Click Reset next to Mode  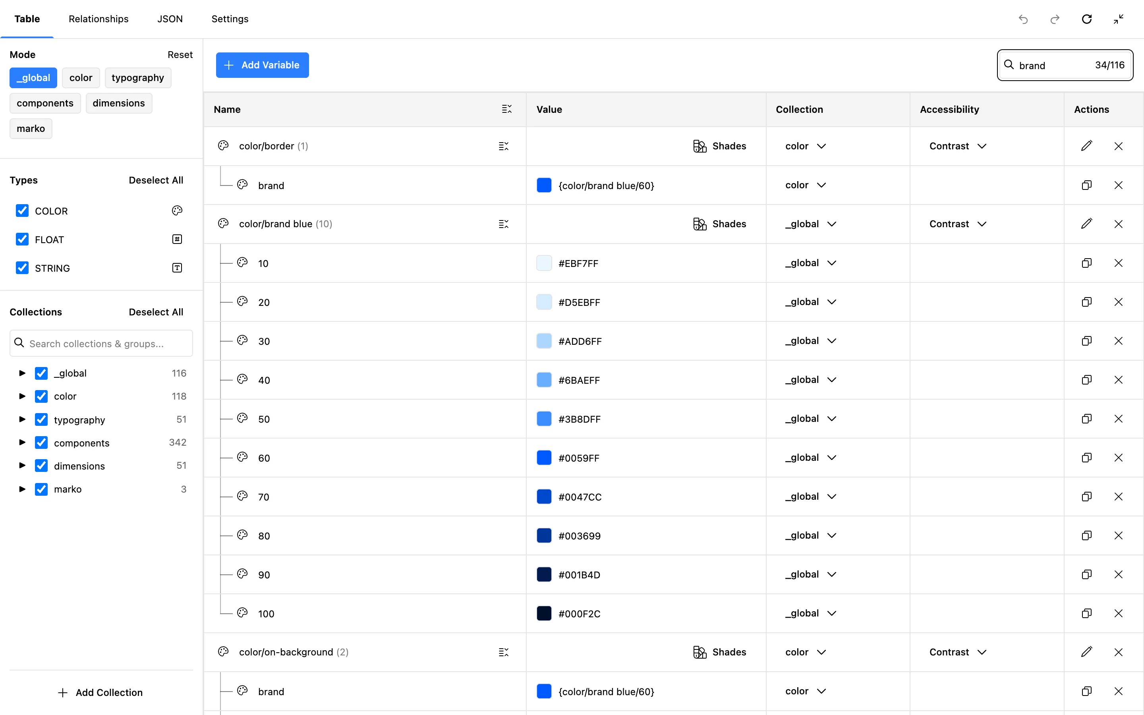click(x=180, y=55)
